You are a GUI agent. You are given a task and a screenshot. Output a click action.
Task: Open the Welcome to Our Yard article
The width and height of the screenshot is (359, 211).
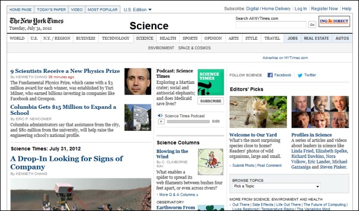[253, 135]
